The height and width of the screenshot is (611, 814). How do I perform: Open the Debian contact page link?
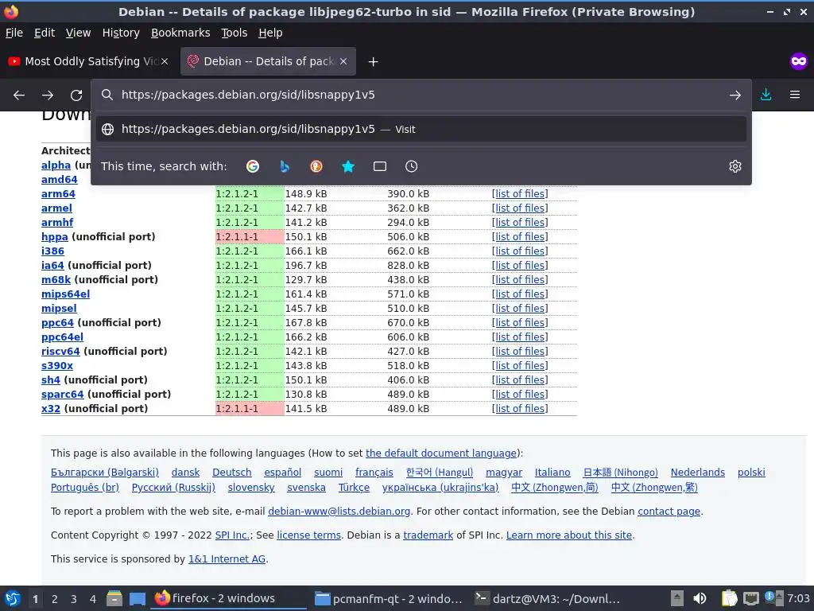coord(669,512)
